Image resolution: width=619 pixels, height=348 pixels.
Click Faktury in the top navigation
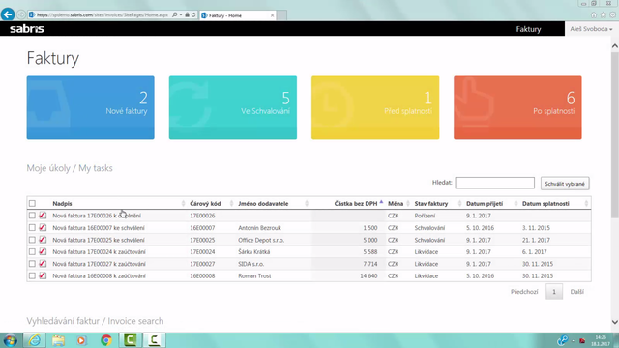(x=528, y=29)
